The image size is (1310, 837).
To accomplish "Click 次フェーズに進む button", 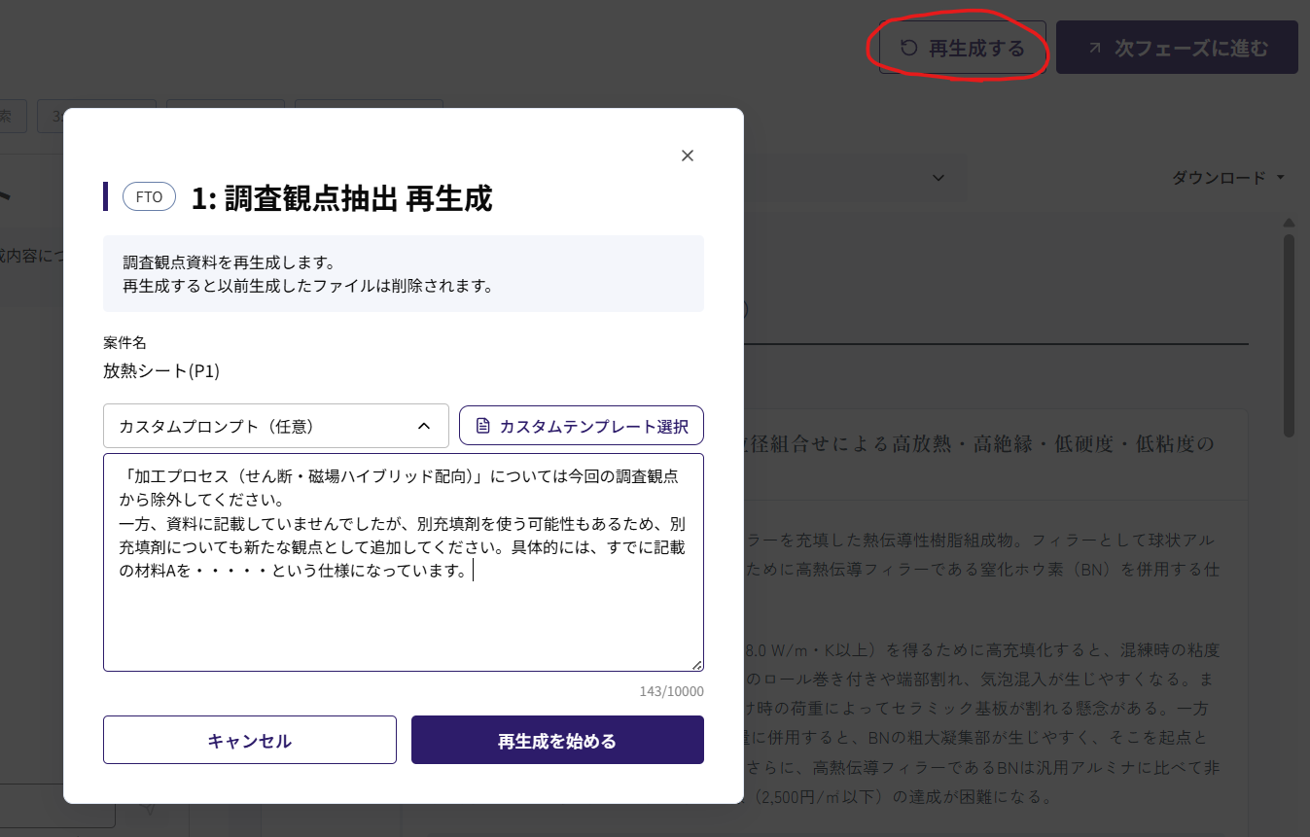I will pos(1177,48).
